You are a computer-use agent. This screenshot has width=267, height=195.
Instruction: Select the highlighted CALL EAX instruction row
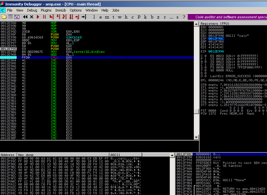click(x=97, y=57)
